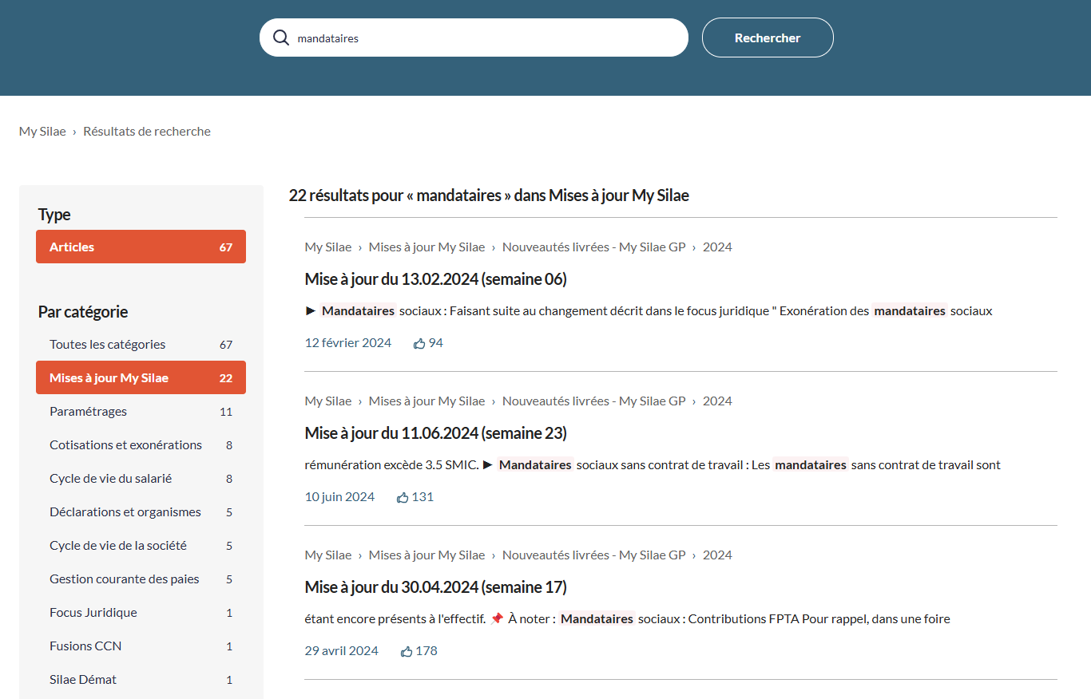Screen dimensions: 1091x699
Task: Filter by Paramétrages category
Action: tap(141, 412)
